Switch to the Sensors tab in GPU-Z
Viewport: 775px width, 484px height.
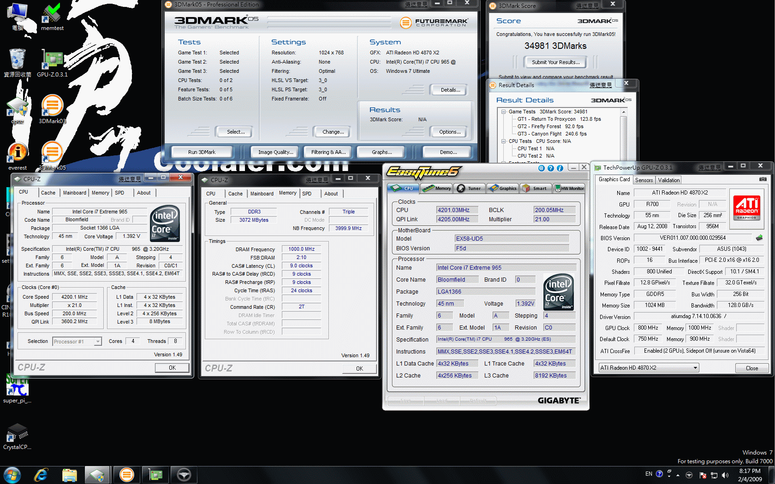coord(644,180)
